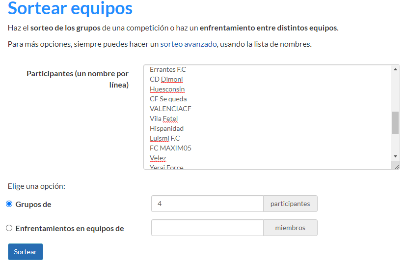This screenshot has height=268, width=406.
Task: Select the Grupos de radio option
Action: tap(9, 204)
